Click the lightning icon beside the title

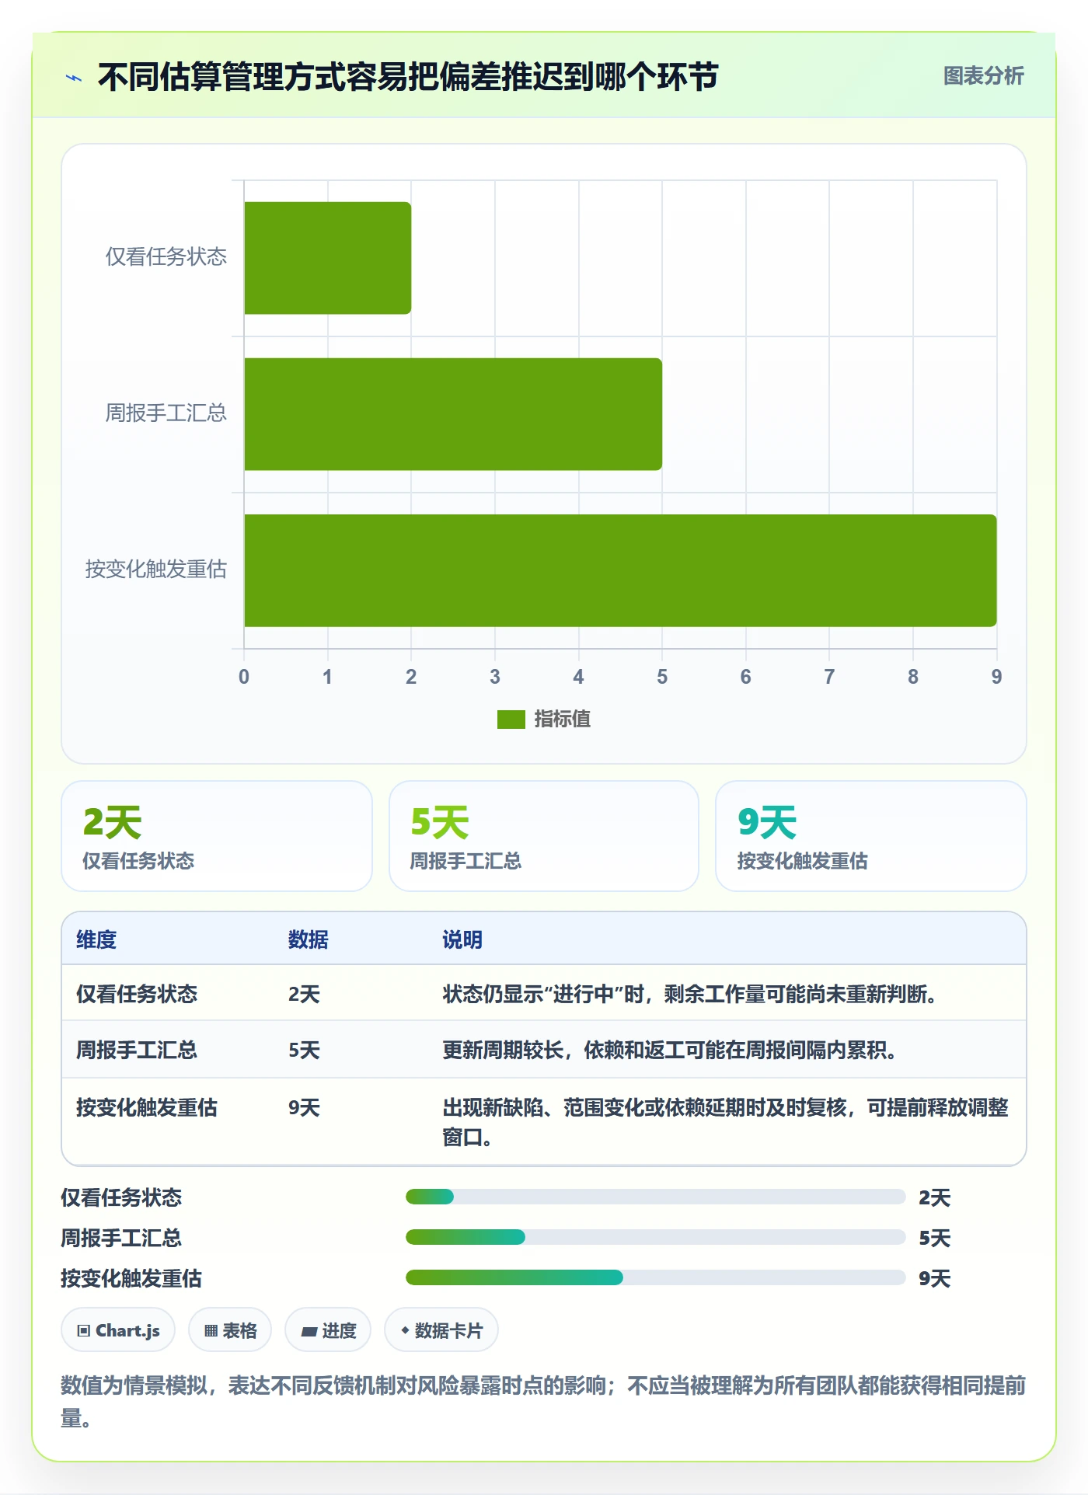coord(74,78)
